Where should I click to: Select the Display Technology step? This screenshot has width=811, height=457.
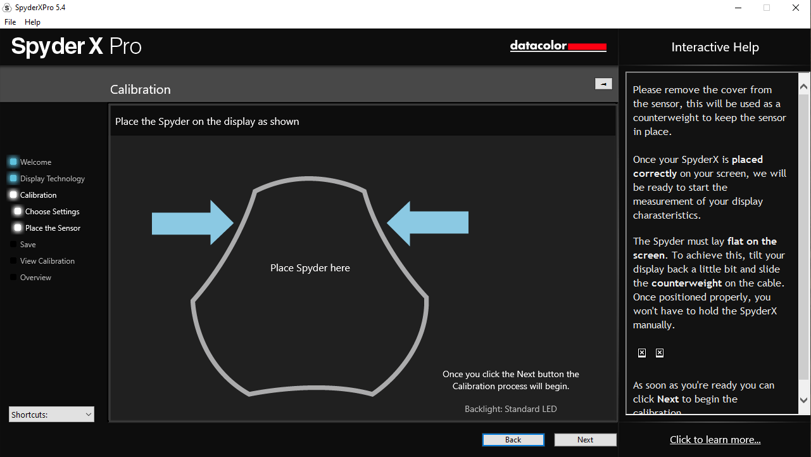(53, 179)
